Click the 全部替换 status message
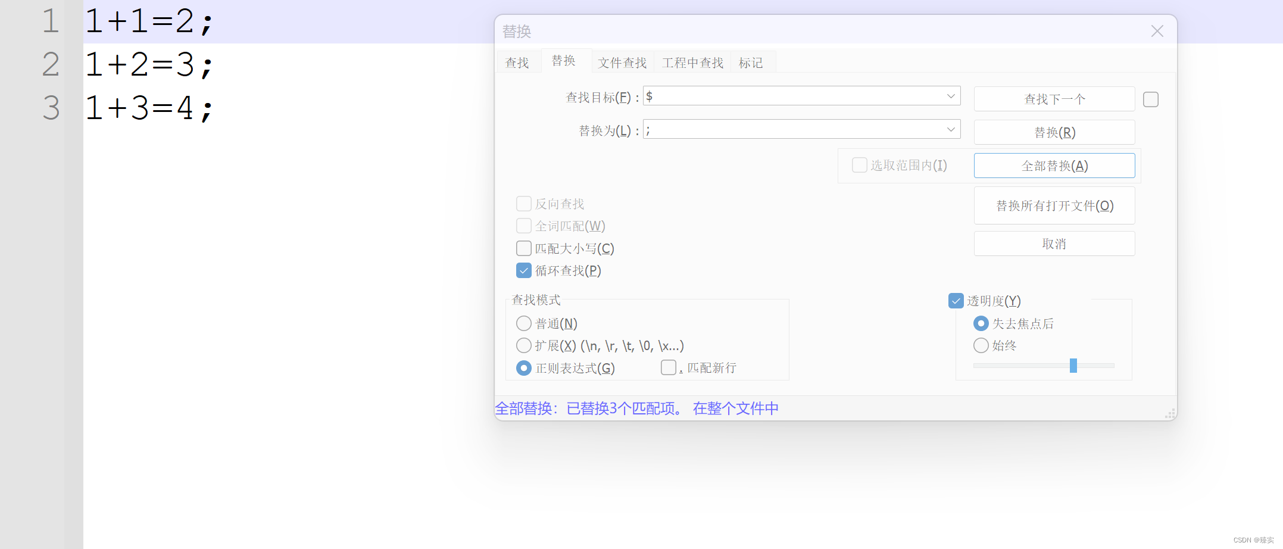This screenshot has width=1283, height=549. click(636, 408)
